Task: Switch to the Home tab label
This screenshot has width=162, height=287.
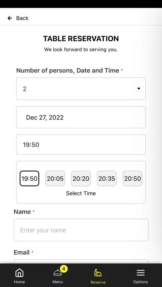Action: tap(19, 282)
